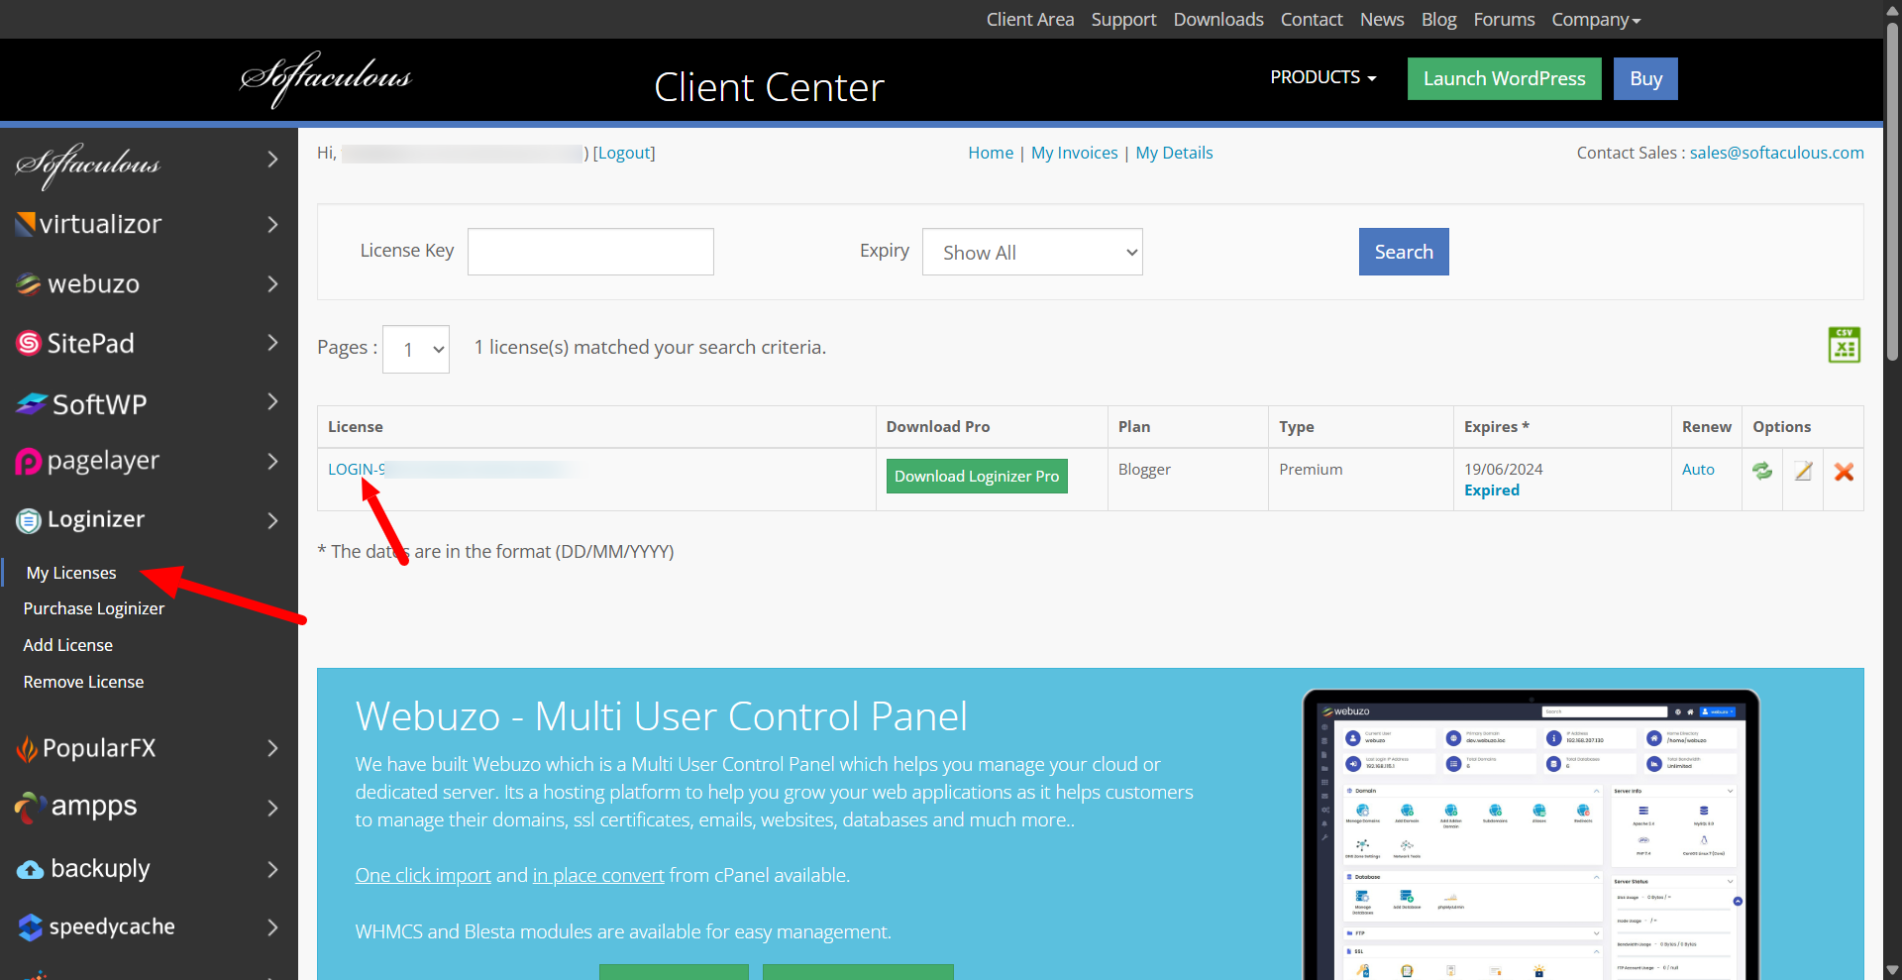The image size is (1902, 980).
Task: Open the Pages number dropdown
Action: (x=416, y=349)
